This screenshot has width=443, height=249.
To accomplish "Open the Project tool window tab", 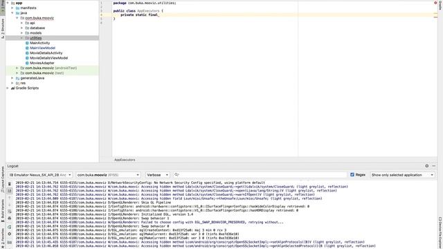I will 3,7.
